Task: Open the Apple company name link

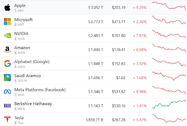Action: [20, 6]
